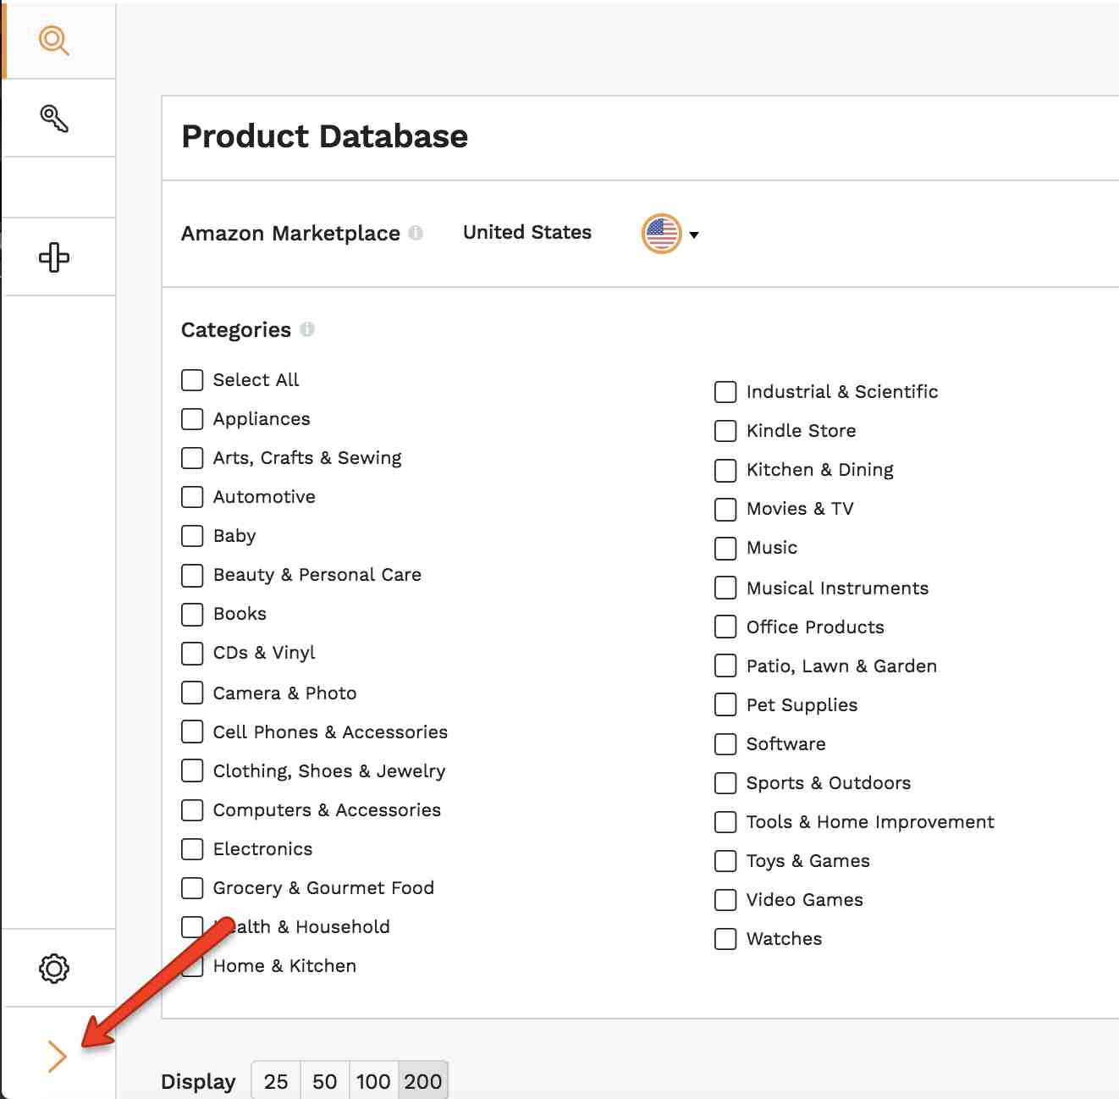Click the Home & Kitchen label

(284, 966)
